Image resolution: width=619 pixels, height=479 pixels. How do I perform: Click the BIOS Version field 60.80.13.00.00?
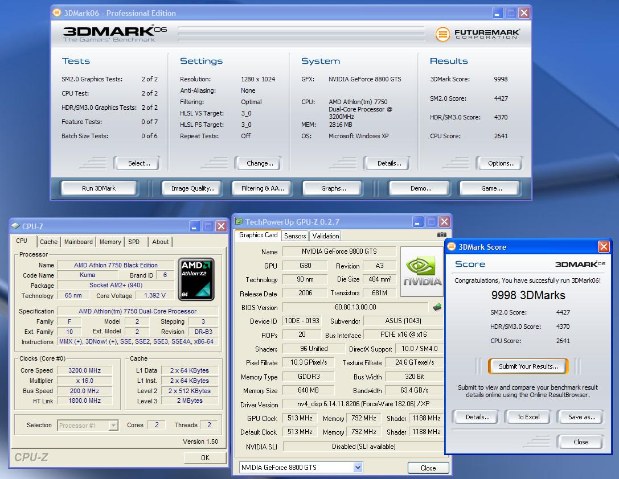(355, 307)
